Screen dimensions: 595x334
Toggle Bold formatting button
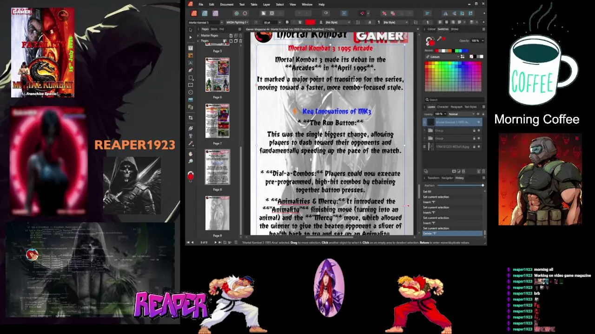287,22
